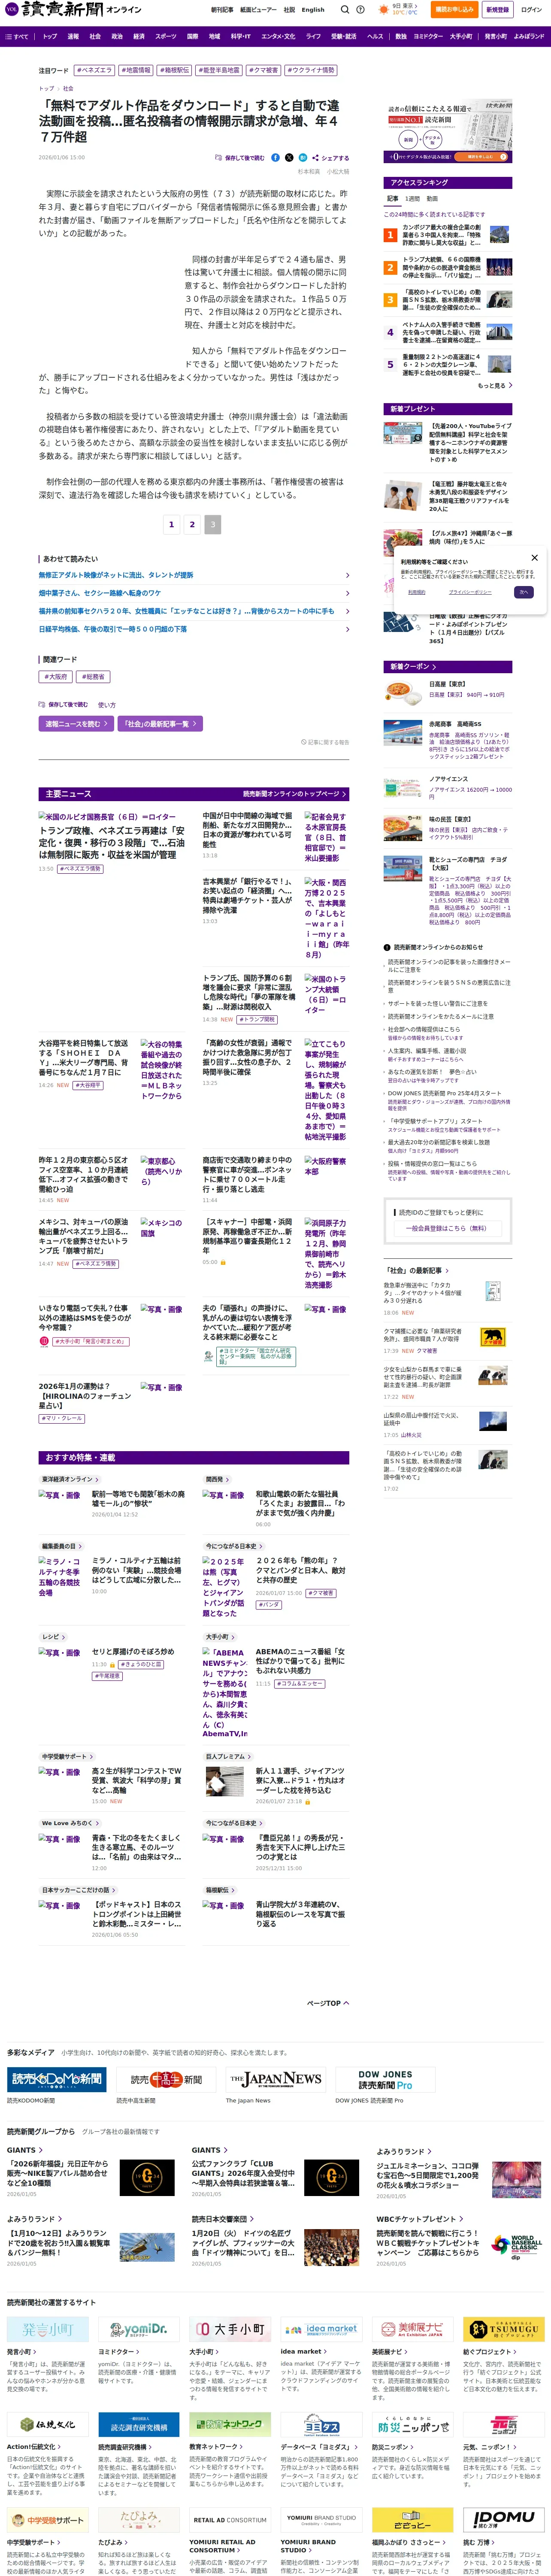Click 購読お申し込み button
551x2576 pixels.
(454, 10)
